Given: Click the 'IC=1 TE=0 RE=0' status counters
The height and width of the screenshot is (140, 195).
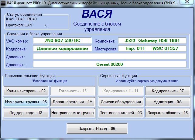Looking at the screenshot, I should (x=21, y=19).
